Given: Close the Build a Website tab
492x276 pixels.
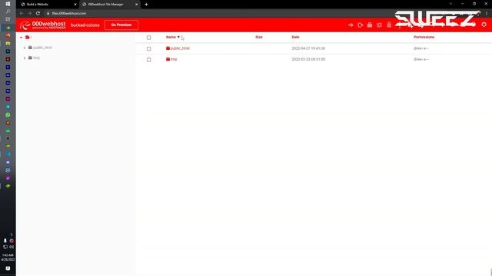Looking at the screenshot, I should pyautogui.click(x=75, y=5).
